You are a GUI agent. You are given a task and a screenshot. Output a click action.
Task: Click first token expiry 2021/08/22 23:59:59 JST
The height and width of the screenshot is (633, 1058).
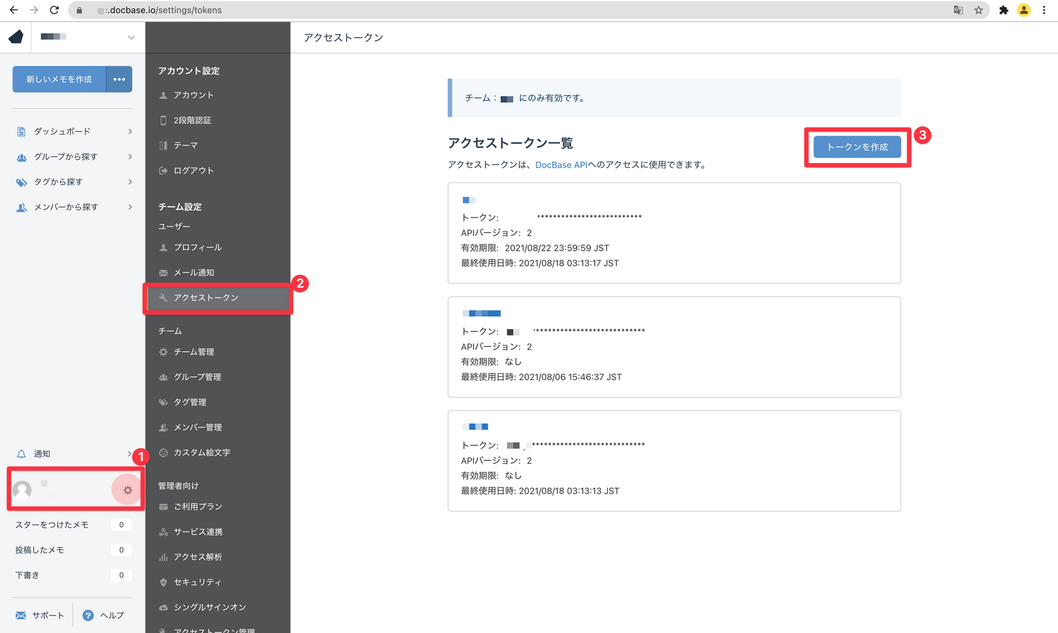click(557, 248)
